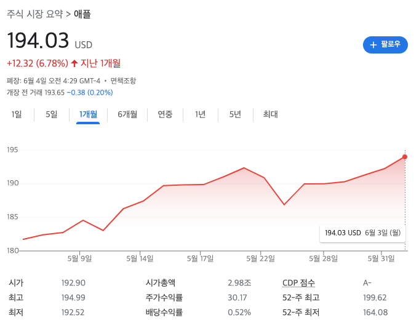Click the 185 y-axis label

pyautogui.click(x=12, y=217)
